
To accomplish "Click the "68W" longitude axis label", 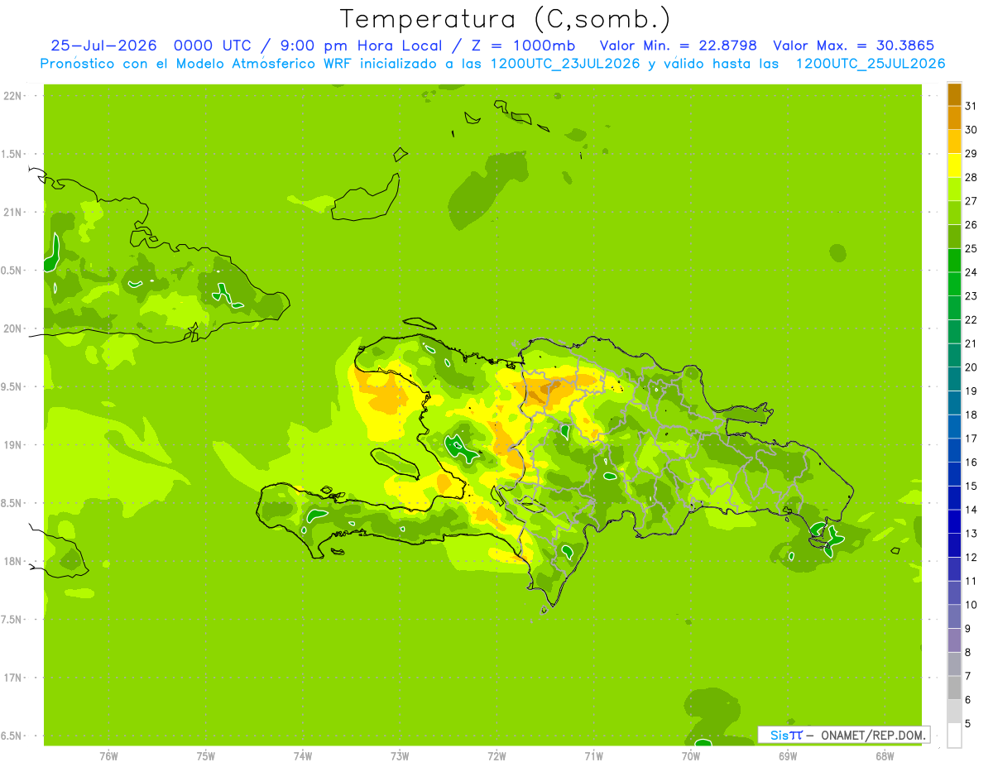I will (x=885, y=755).
